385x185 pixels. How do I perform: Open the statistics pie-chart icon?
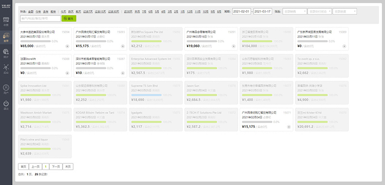(x=6, y=52)
